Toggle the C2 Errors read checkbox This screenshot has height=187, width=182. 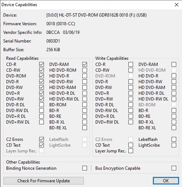pos(41,139)
